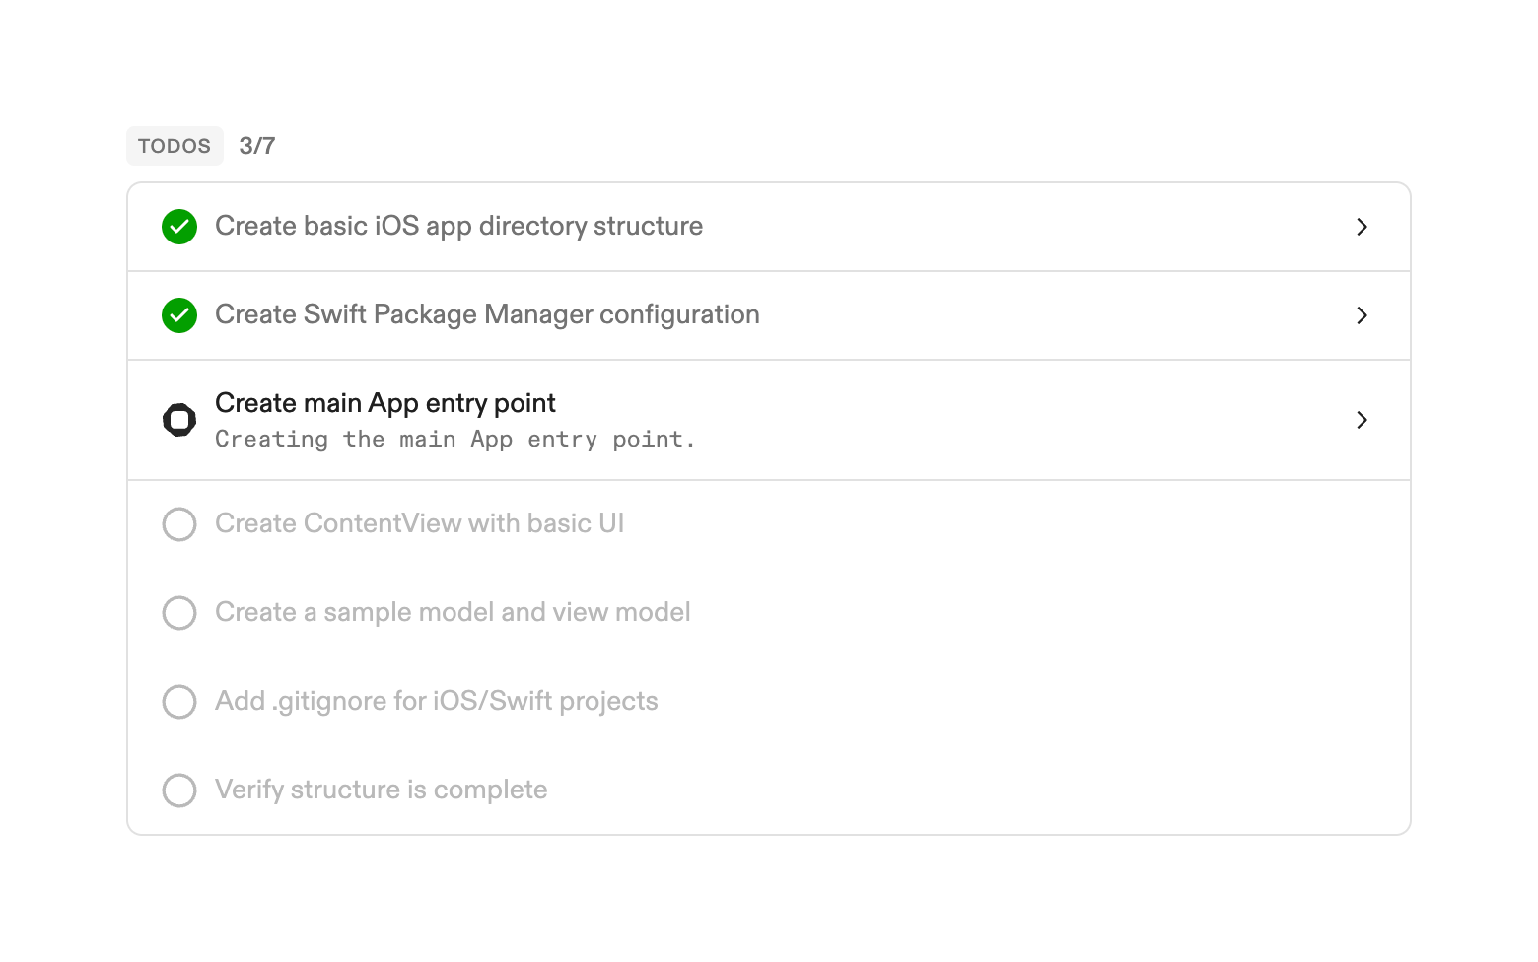Screen dimensions: 1538x962
Task: Open "Create Swift Package Manager configuration" item
Action: (x=487, y=315)
